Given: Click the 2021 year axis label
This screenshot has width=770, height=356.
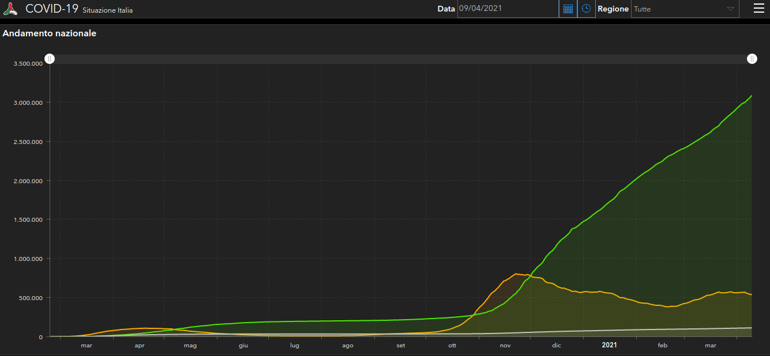Looking at the screenshot, I should pyautogui.click(x=610, y=345).
